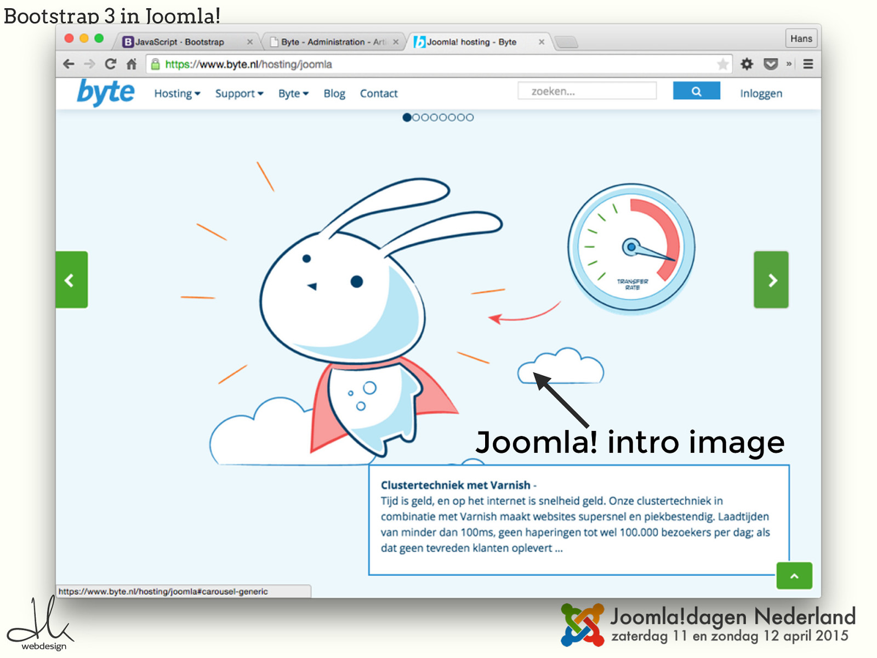Click the Pocket extension icon
Screen dimensions: 877x658
coord(771,64)
